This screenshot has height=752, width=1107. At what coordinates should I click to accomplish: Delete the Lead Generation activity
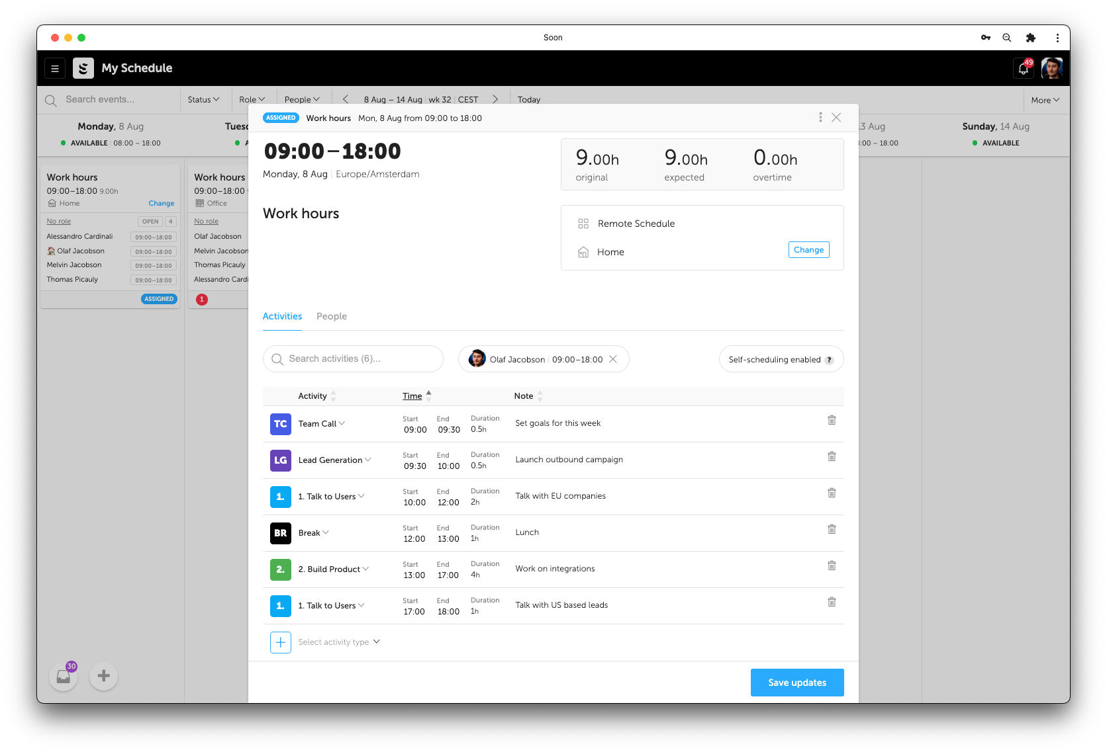click(832, 456)
